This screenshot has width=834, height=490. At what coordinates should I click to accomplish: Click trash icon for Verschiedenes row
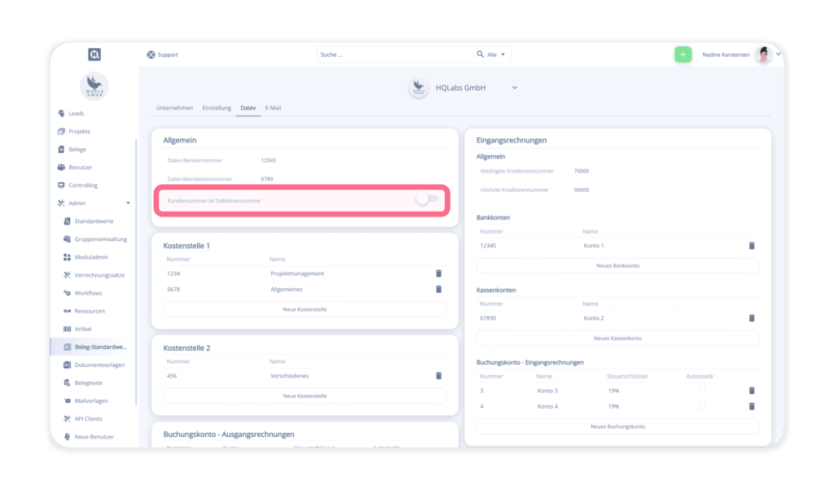(x=438, y=375)
